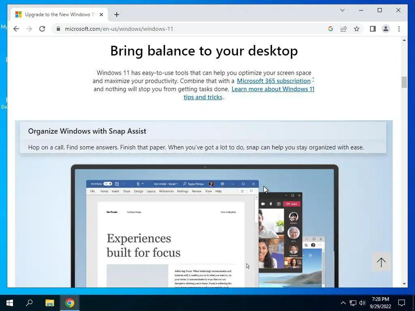Click the scrollbar up arrow
415x311 pixels.
click(x=404, y=40)
